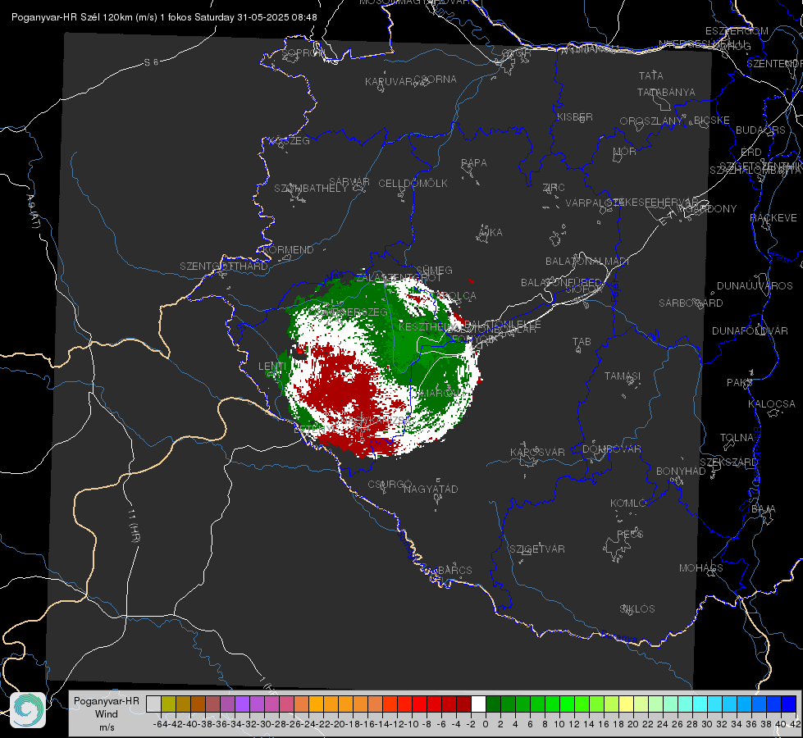Click the BONYHÁD town label
Image resolution: width=803 pixels, height=738 pixels.
point(681,471)
